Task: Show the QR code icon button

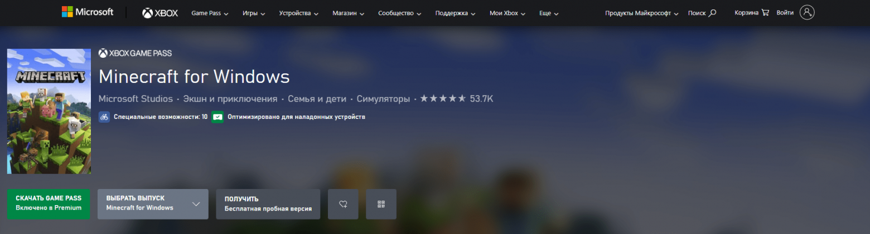Action: (x=381, y=204)
